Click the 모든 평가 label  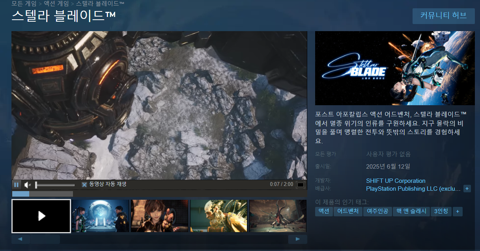click(326, 154)
